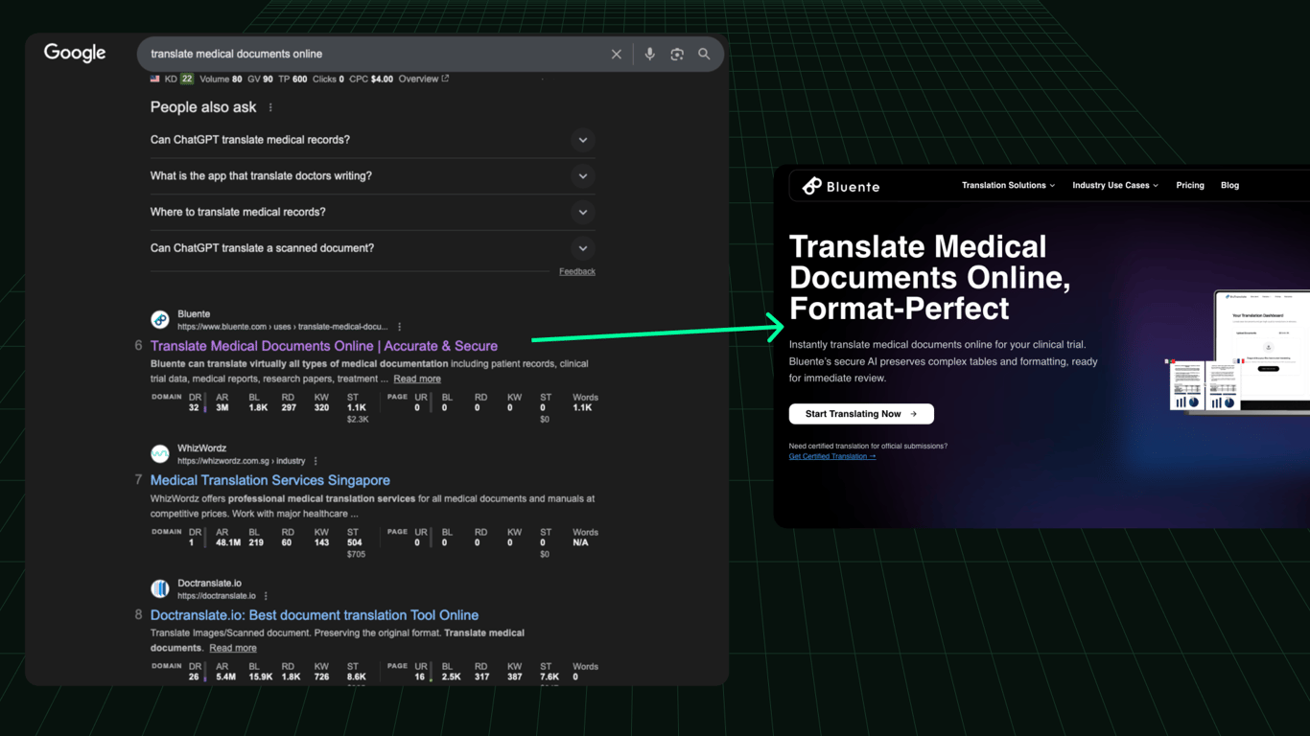Start voice search with the microphone icon
The height and width of the screenshot is (736, 1310).
click(649, 55)
